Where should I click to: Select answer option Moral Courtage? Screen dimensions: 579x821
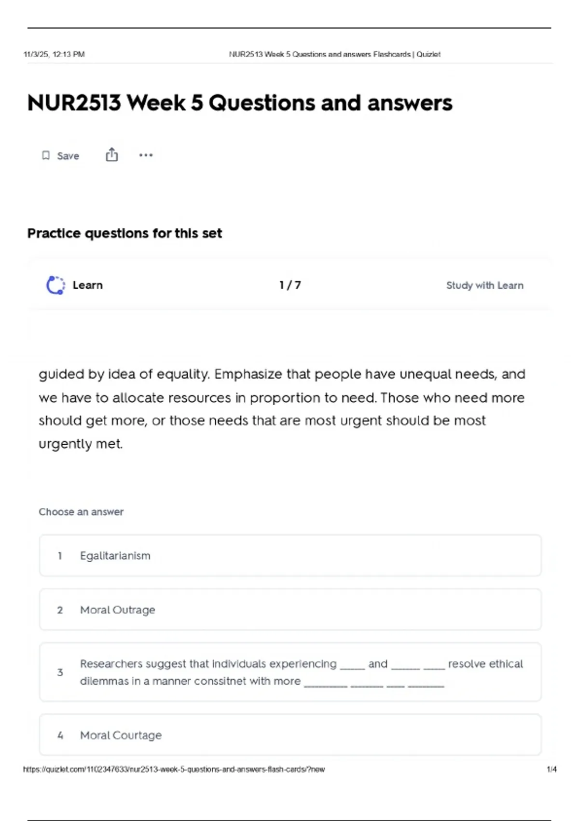(290, 735)
